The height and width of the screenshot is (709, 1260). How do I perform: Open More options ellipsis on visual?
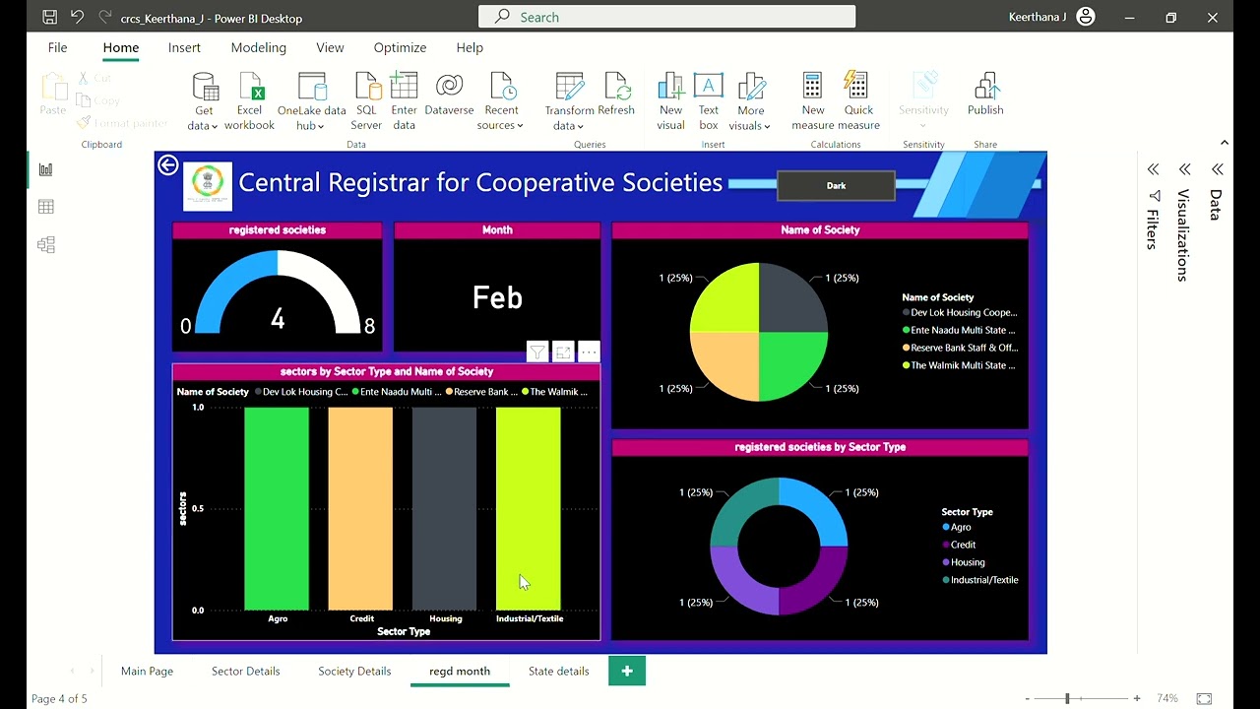click(589, 352)
